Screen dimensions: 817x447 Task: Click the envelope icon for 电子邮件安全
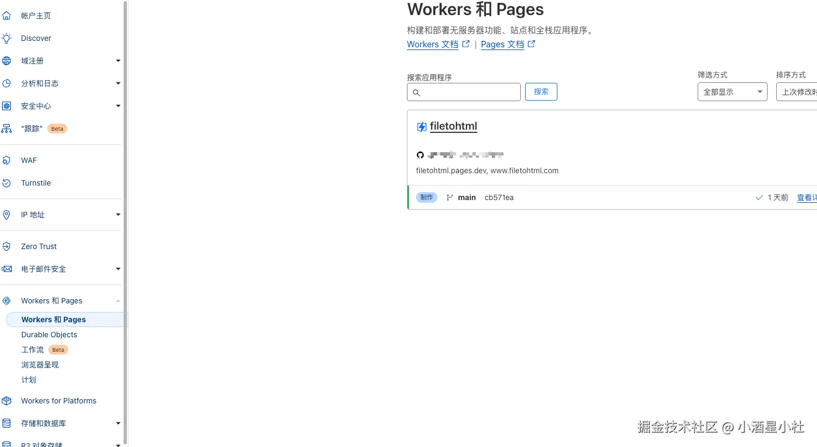(x=6, y=269)
